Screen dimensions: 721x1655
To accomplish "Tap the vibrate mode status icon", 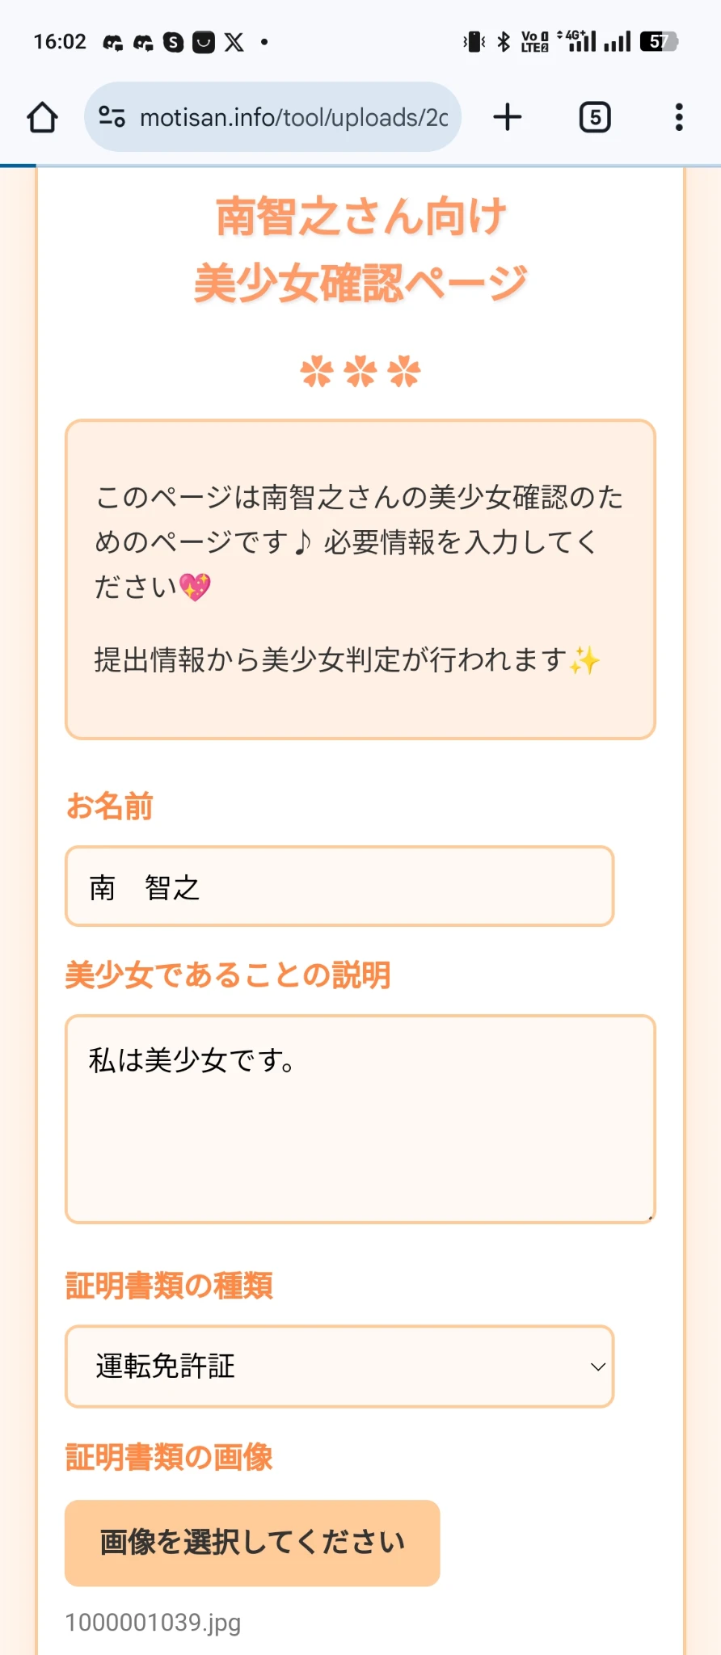I will tap(474, 41).
